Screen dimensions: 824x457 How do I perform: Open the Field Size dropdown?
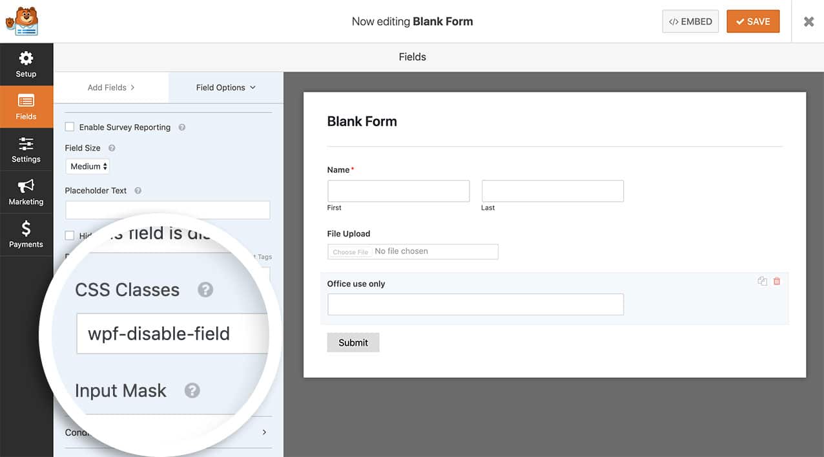(88, 167)
